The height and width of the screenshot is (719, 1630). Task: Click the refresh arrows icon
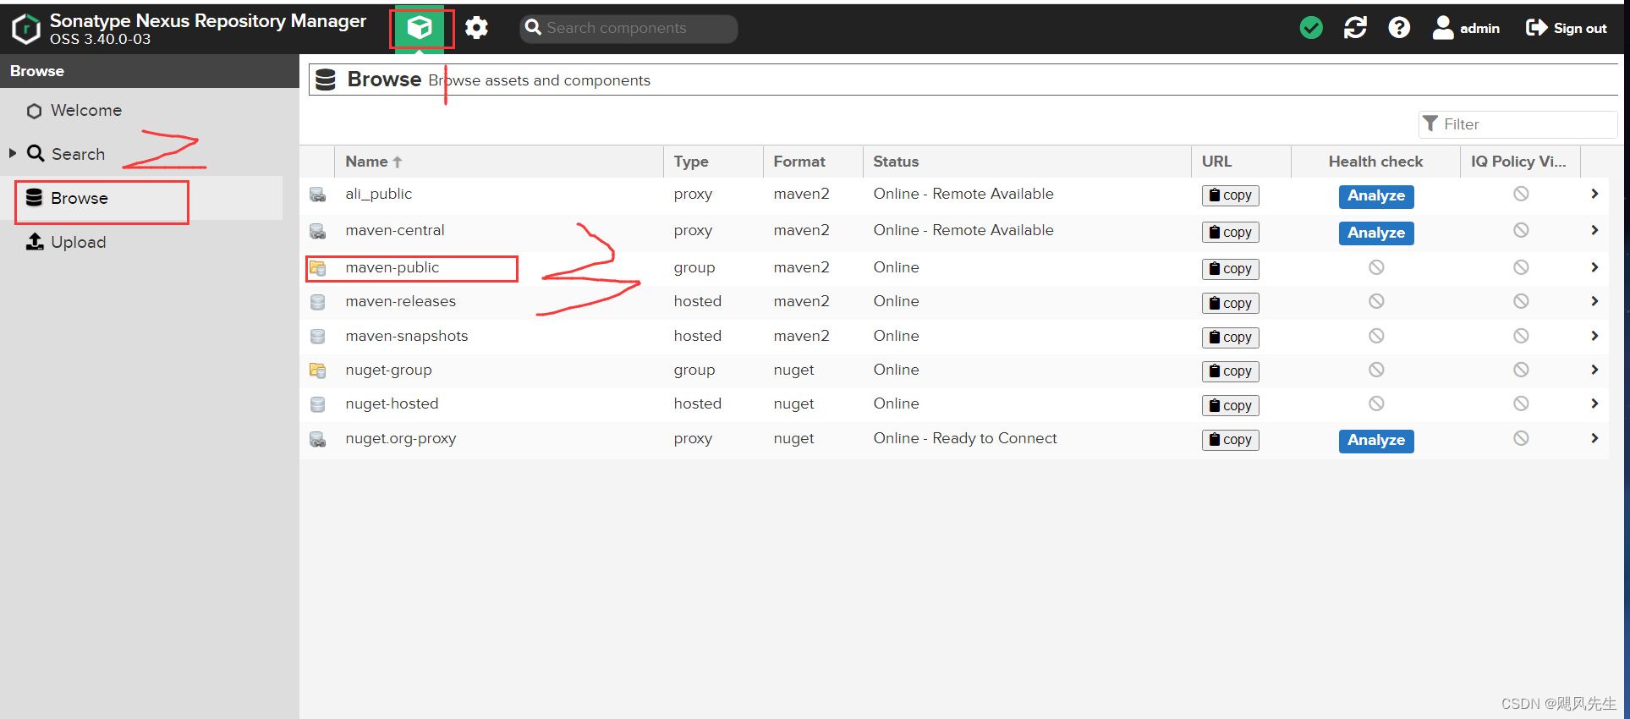[1355, 28]
